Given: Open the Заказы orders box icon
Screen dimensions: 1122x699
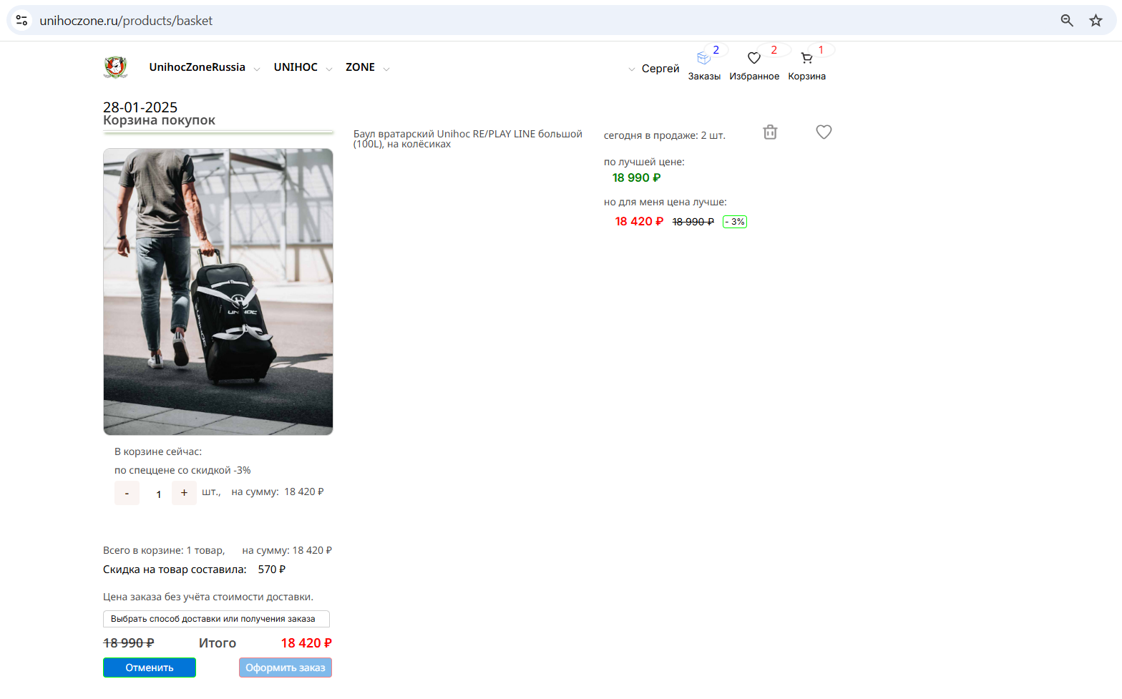Looking at the screenshot, I should click(x=703, y=58).
